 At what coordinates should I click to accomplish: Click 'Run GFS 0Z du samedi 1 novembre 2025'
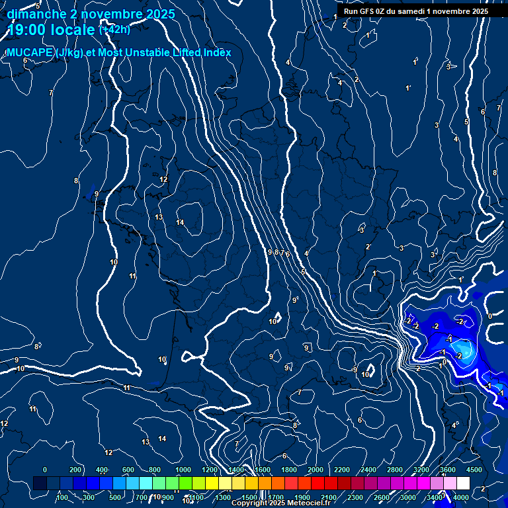pos(416,11)
